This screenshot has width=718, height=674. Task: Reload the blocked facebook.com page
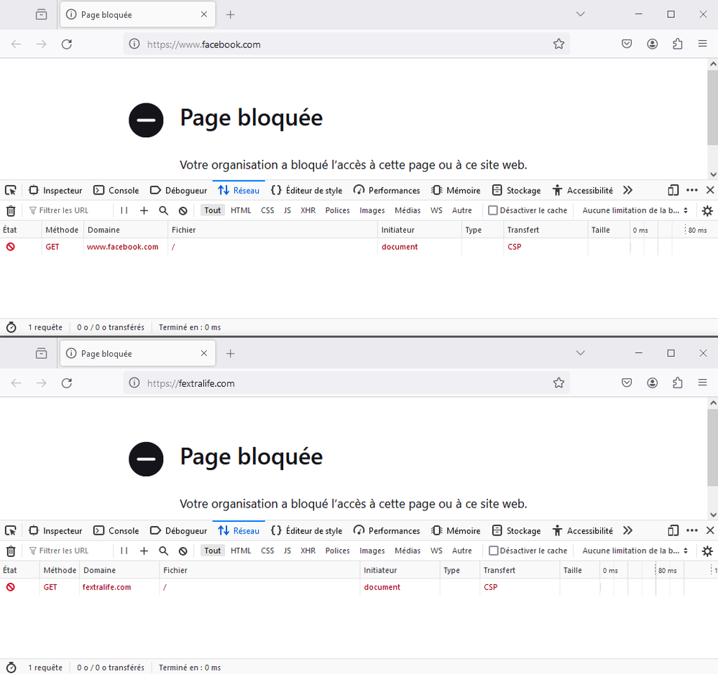[67, 45]
